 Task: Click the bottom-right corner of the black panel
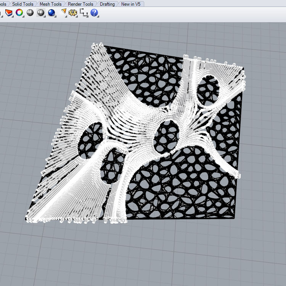[x=233, y=218]
